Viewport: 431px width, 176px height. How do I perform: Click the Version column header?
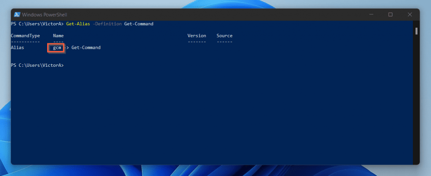[197, 36]
